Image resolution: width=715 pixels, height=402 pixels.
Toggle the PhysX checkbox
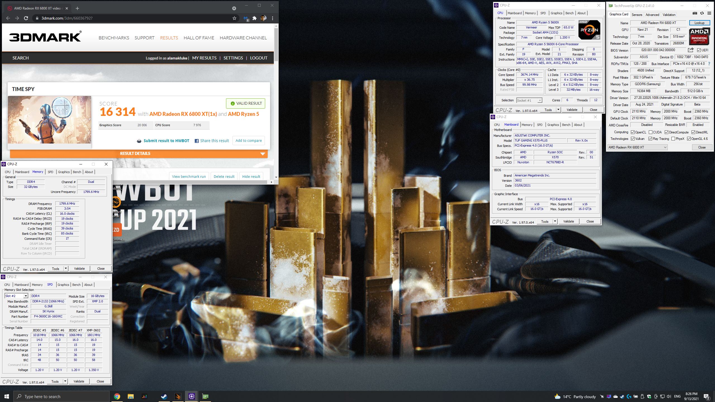point(673,139)
